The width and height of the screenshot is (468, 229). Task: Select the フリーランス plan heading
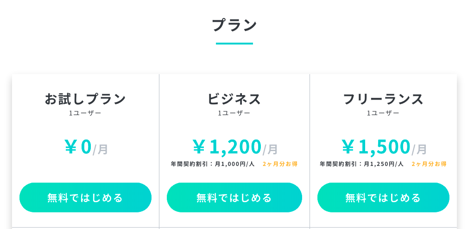tap(383, 99)
